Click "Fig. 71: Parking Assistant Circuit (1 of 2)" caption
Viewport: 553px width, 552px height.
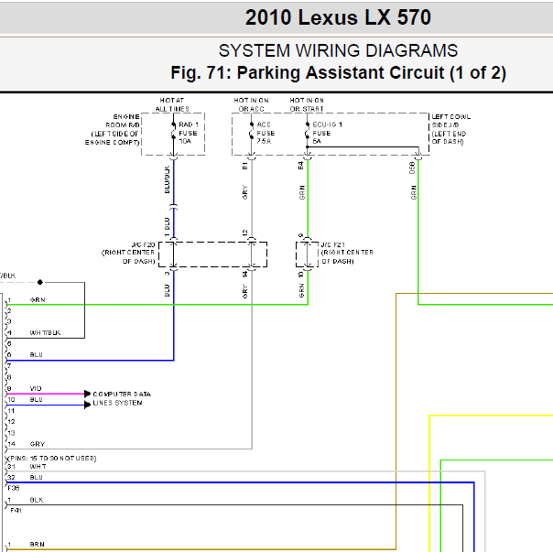(338, 73)
